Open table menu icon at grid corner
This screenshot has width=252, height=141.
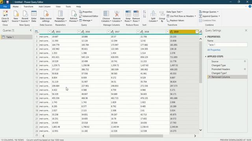click(37, 32)
